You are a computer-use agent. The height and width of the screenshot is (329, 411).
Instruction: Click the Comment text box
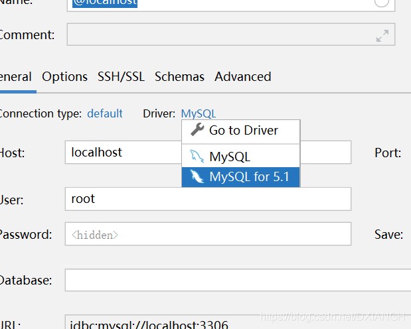(x=219, y=35)
